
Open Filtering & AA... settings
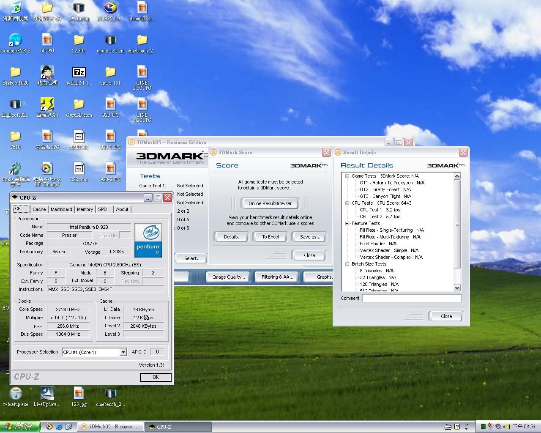tap(277, 277)
